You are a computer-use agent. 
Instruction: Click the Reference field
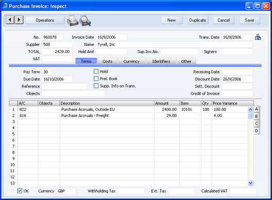pyautogui.click(x=64, y=86)
